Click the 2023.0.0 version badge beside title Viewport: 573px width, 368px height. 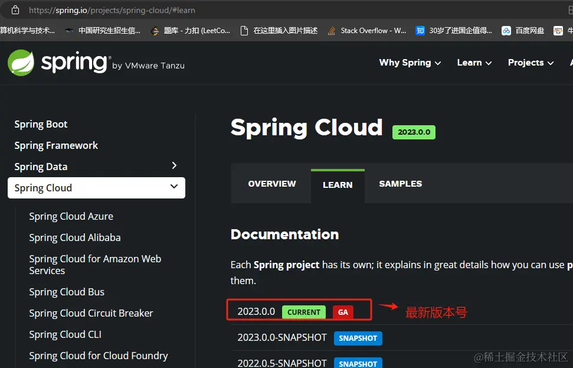coord(414,132)
